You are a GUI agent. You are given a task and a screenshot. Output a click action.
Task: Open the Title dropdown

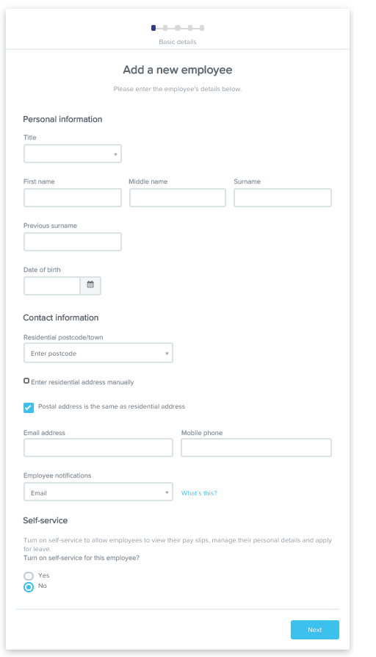tap(73, 154)
